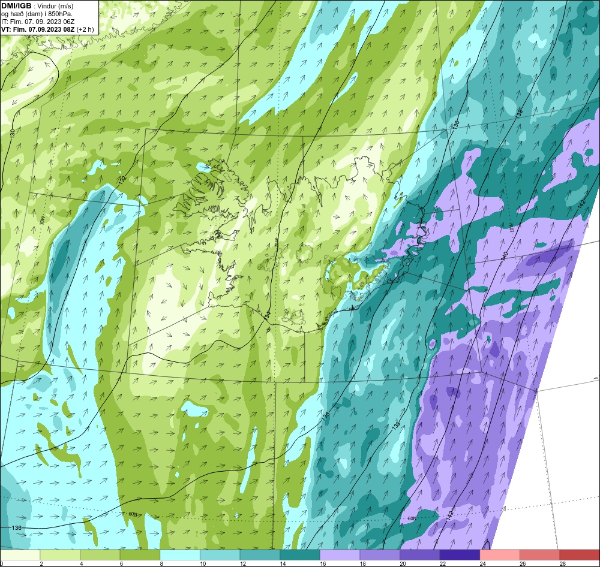The height and width of the screenshot is (567, 600).
Task: Click the legend tick value 8
Action: tap(161, 563)
